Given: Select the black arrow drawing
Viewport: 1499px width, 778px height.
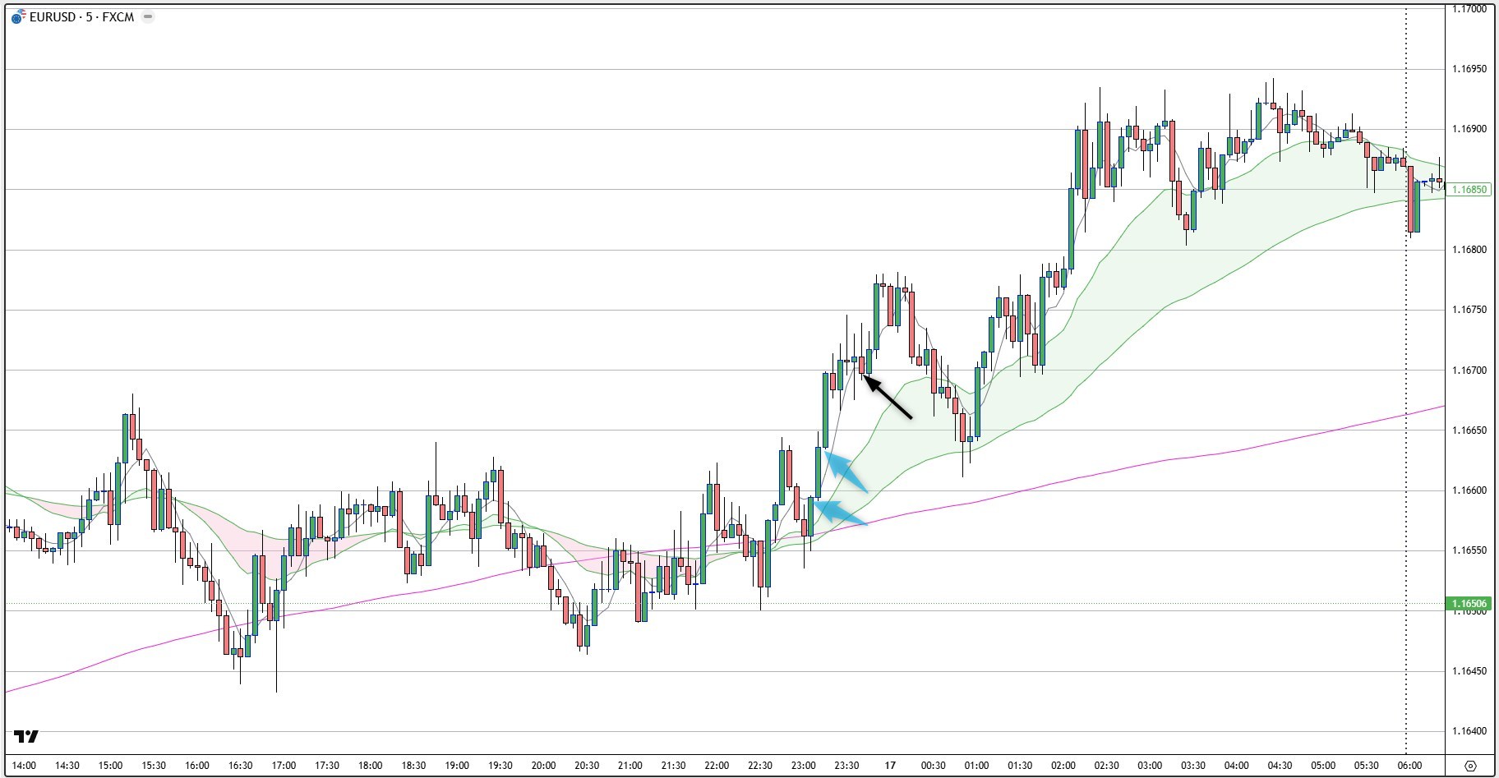Looking at the screenshot, I should point(888,398).
